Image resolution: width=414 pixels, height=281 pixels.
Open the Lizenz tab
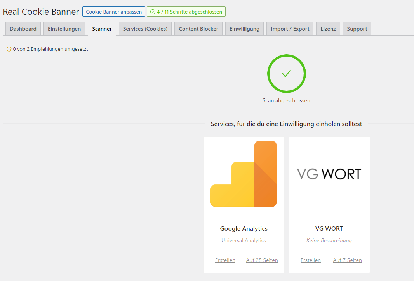pyautogui.click(x=328, y=29)
